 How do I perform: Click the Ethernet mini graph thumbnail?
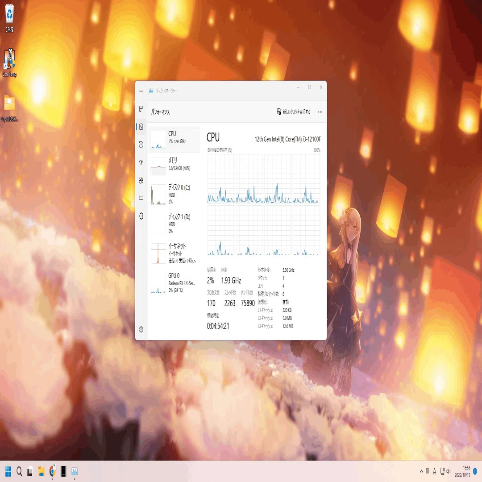pyautogui.click(x=158, y=253)
